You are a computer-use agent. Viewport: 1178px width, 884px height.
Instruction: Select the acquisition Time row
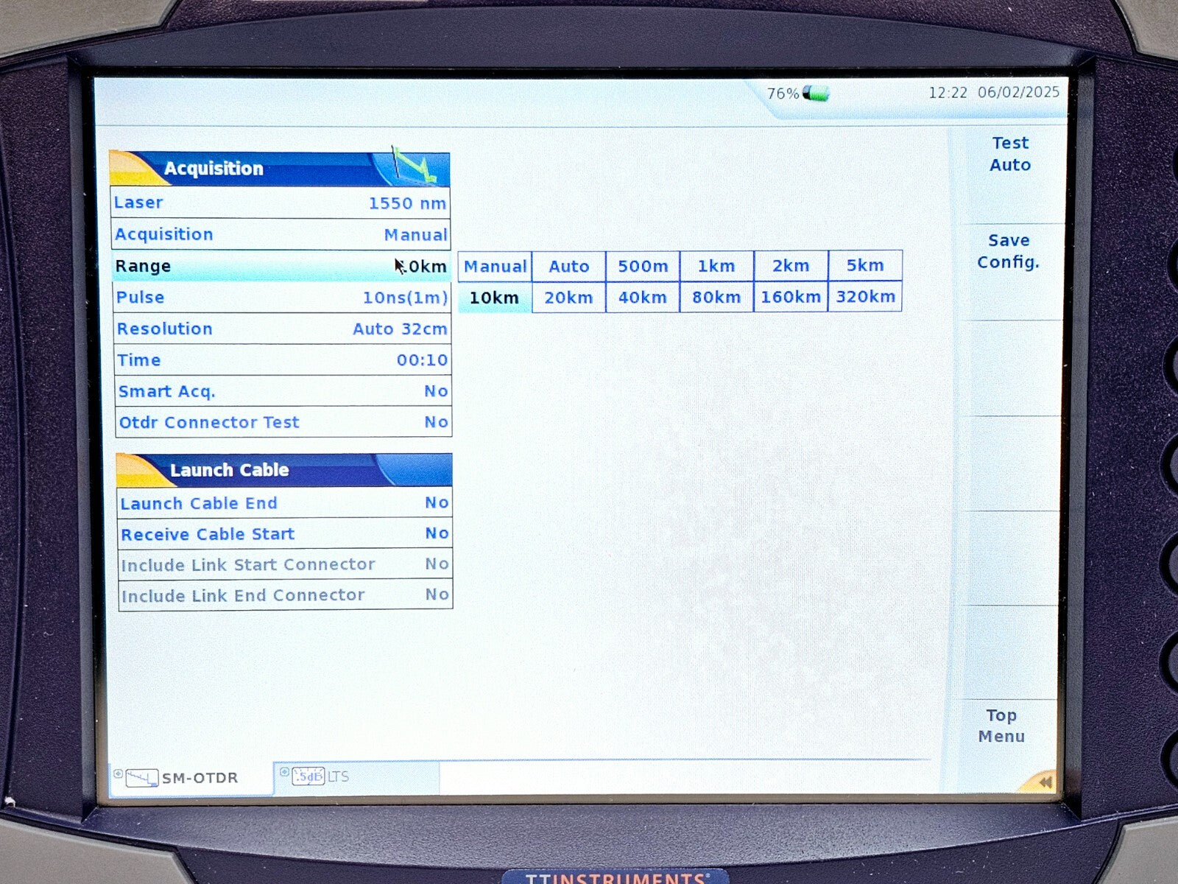(283, 360)
